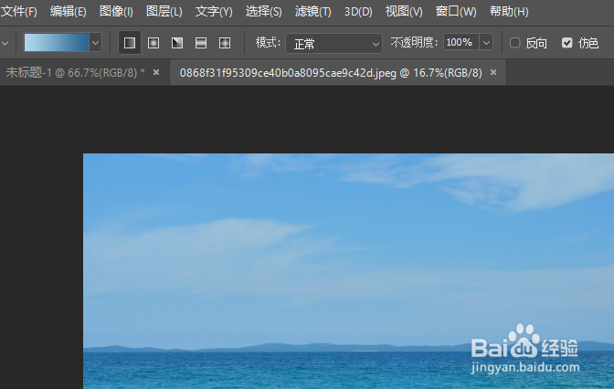Select the linear gradient type icon
Viewport: 614px width, 389px height.
point(130,43)
